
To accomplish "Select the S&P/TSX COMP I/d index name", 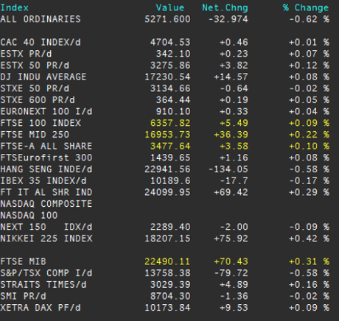I will click(x=46, y=273).
